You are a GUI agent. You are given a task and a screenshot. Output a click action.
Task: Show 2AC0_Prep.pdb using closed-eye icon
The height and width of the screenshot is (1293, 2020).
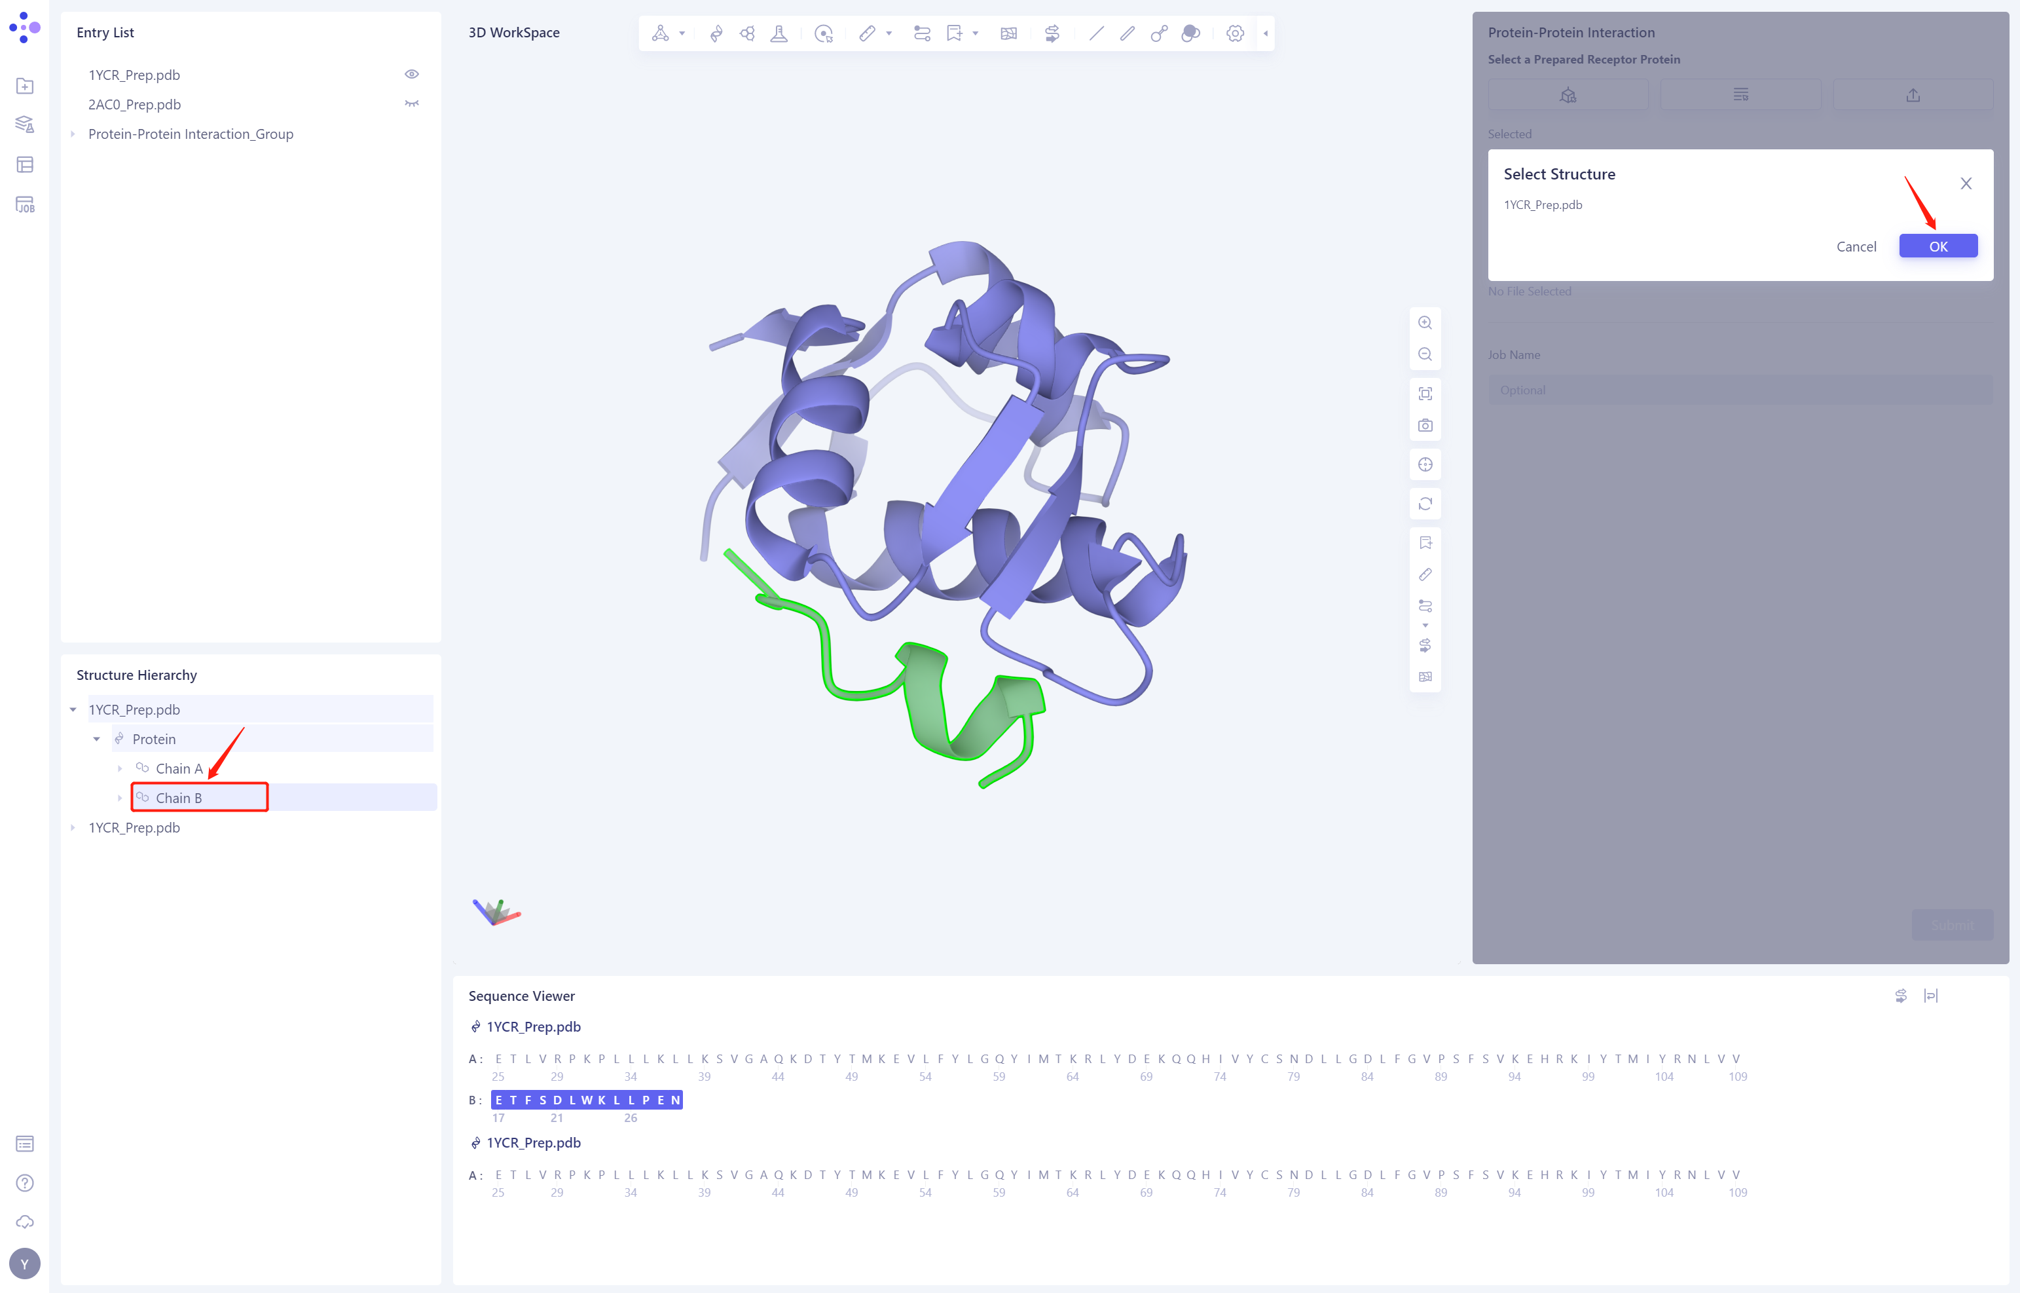[x=411, y=104]
